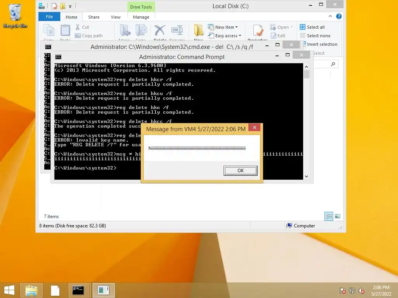The height and width of the screenshot is (298, 398).
Task: Click the cmd.exe del window system icon
Action: (48, 47)
